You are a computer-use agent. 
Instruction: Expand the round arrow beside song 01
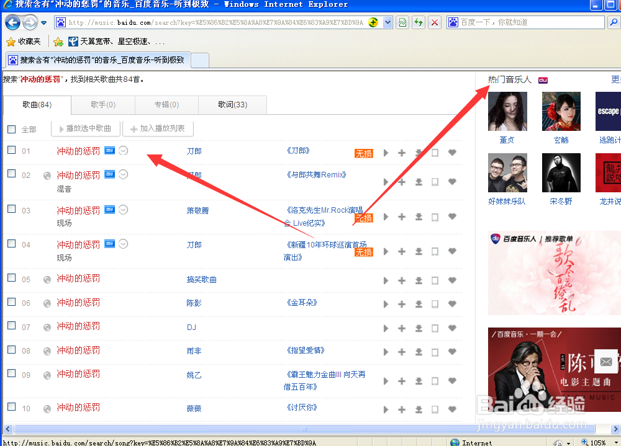[x=124, y=150]
